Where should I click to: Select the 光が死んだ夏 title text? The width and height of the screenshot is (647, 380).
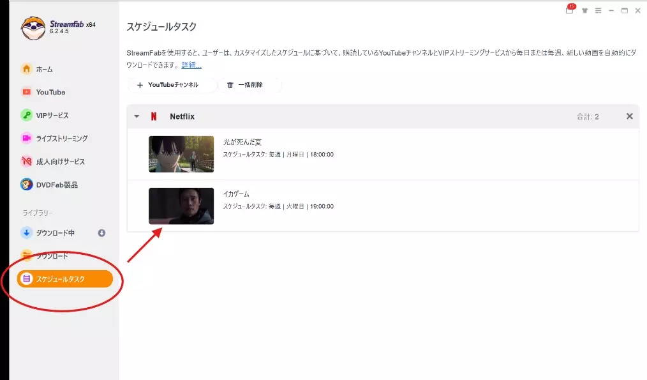click(242, 142)
